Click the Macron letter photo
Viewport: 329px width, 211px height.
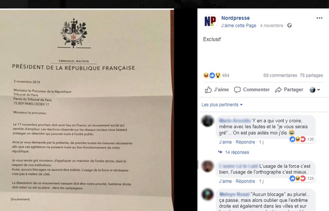coord(87,110)
